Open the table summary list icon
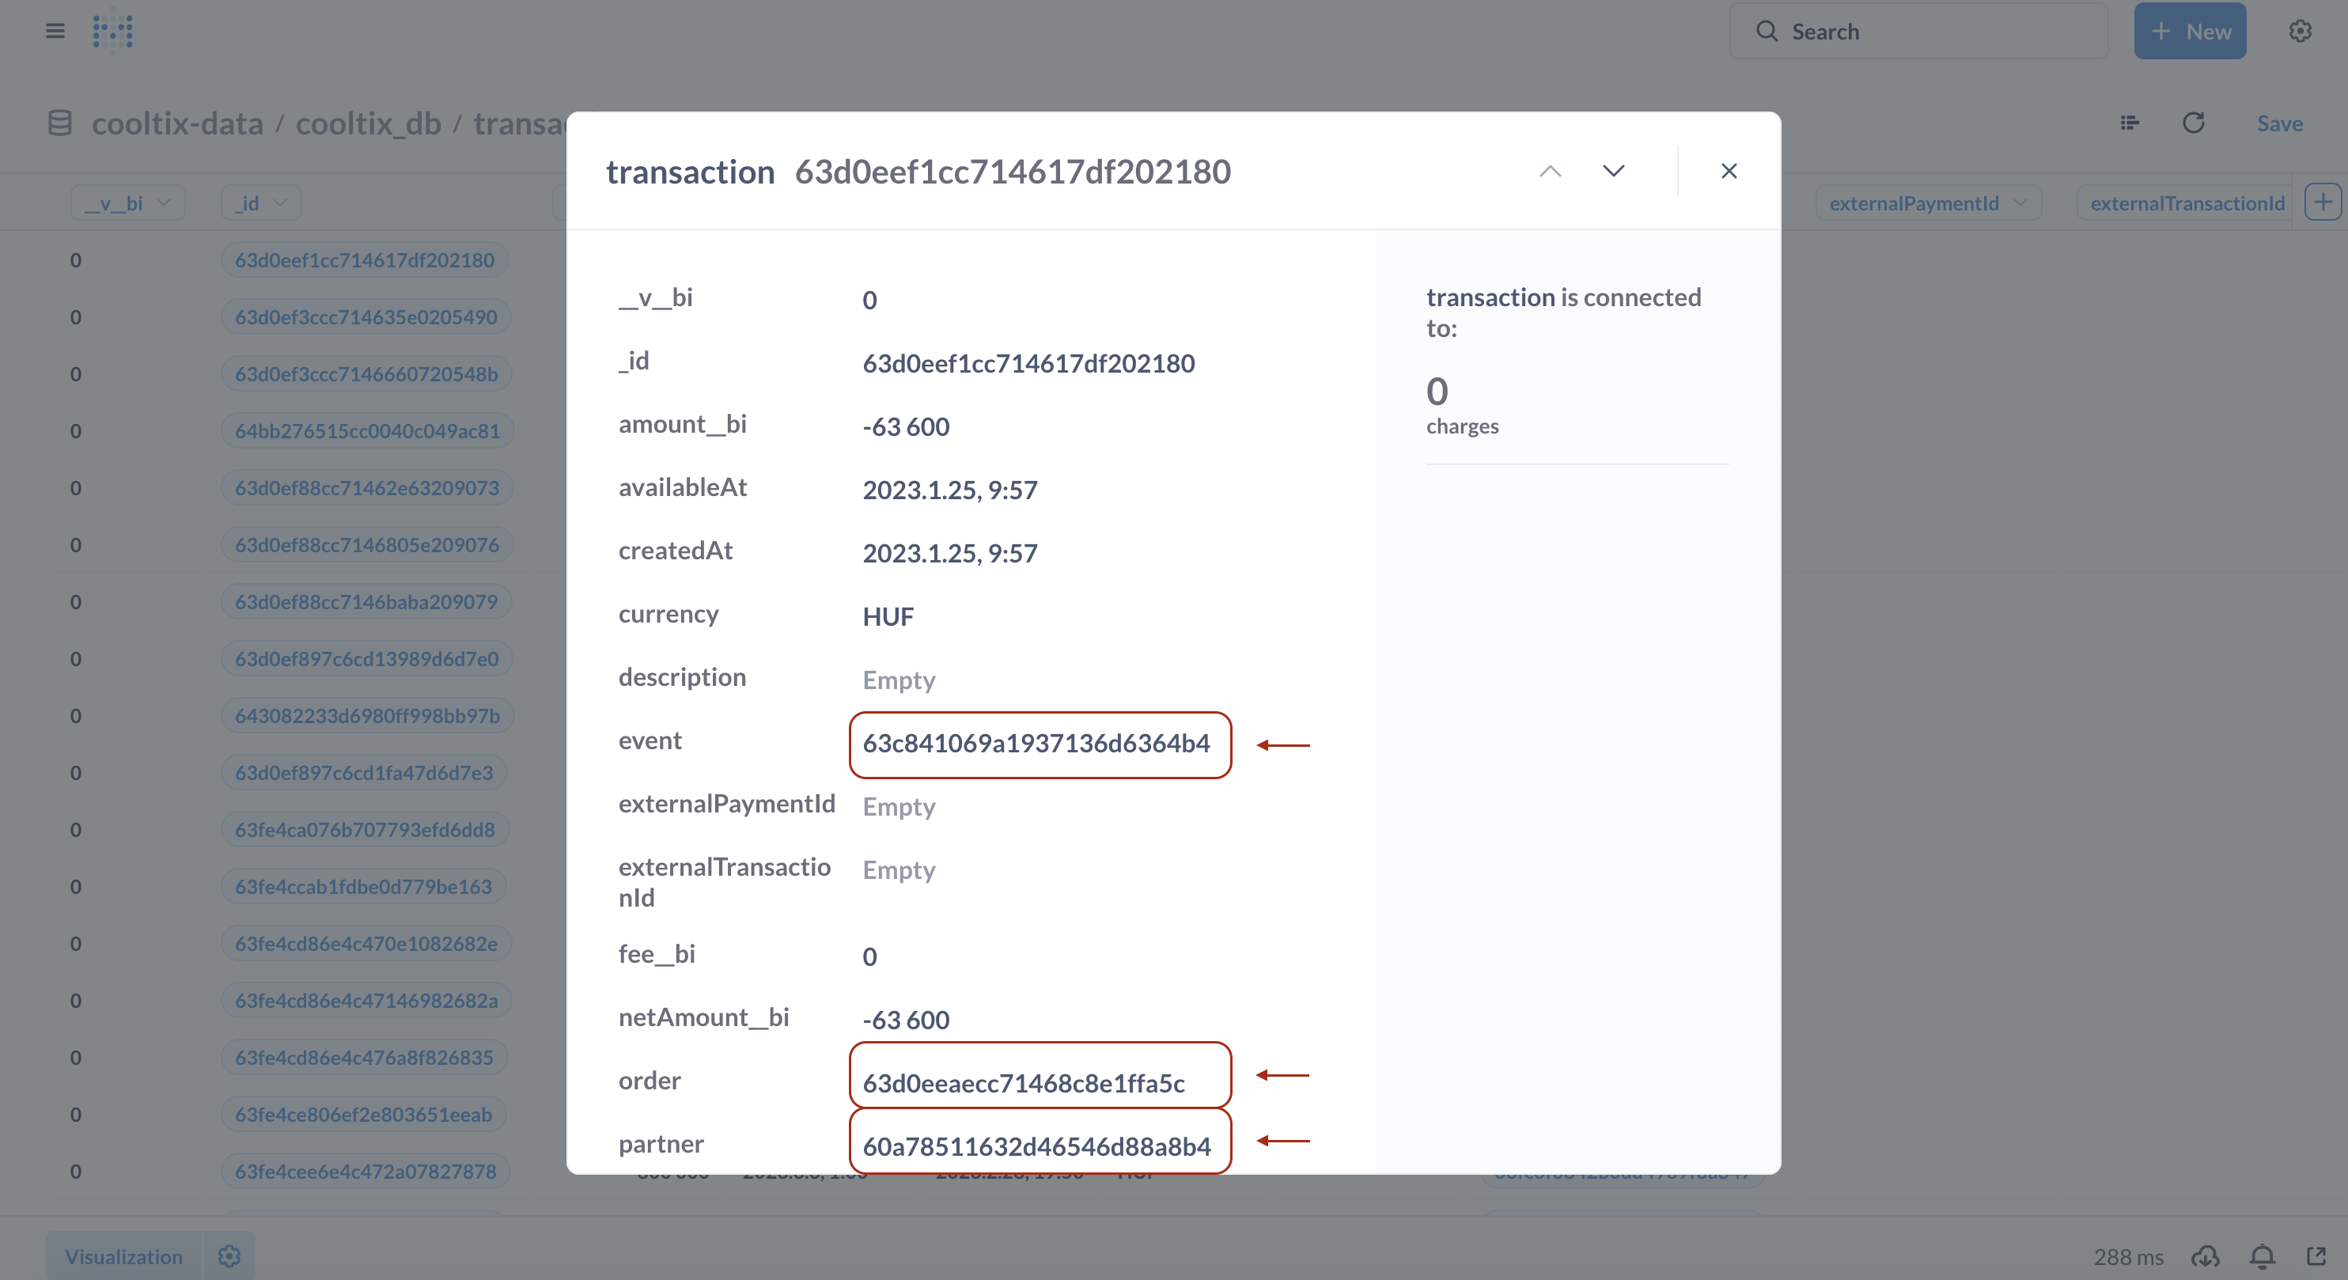 pos(2129,123)
